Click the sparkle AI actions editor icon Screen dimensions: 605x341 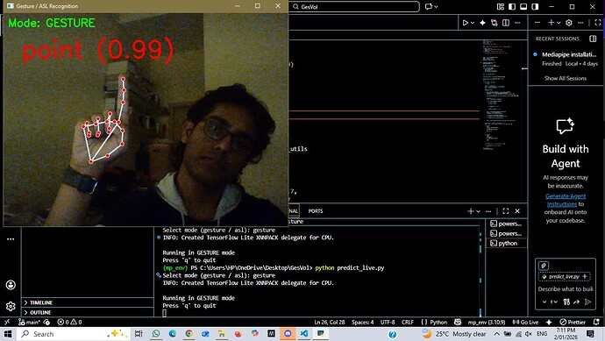point(482,23)
